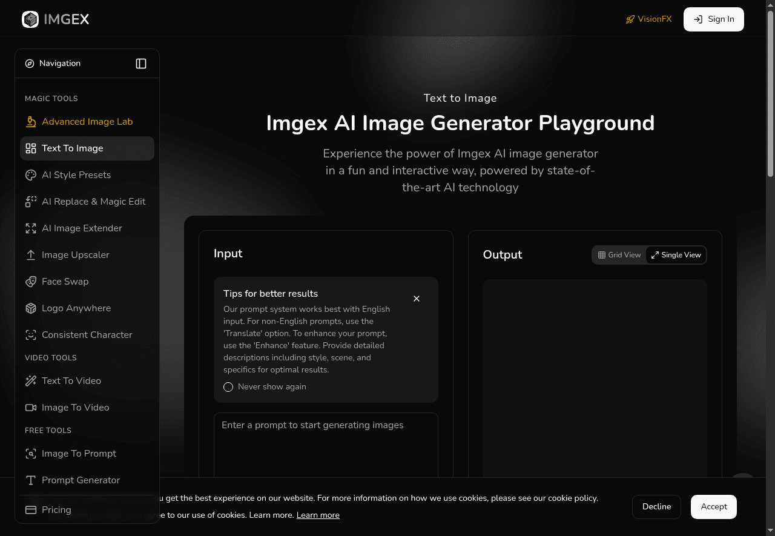The width and height of the screenshot is (775, 536).
Task: Select the Face Swap tool
Action: tap(65, 282)
